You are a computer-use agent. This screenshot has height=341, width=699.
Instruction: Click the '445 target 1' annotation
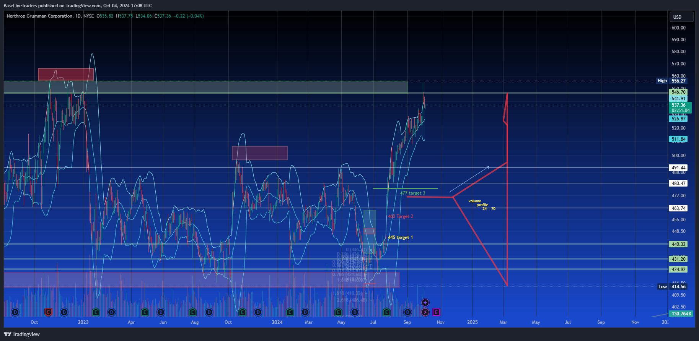tap(400, 237)
